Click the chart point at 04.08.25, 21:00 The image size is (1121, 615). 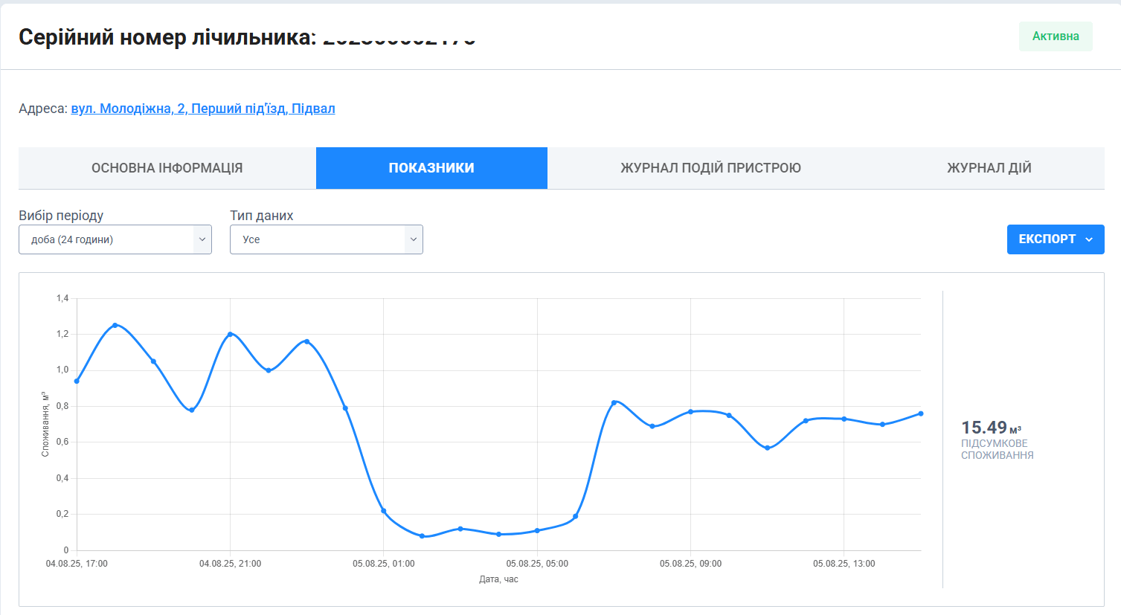230,334
